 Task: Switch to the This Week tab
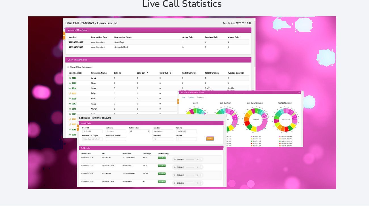pyautogui.click(x=192, y=97)
